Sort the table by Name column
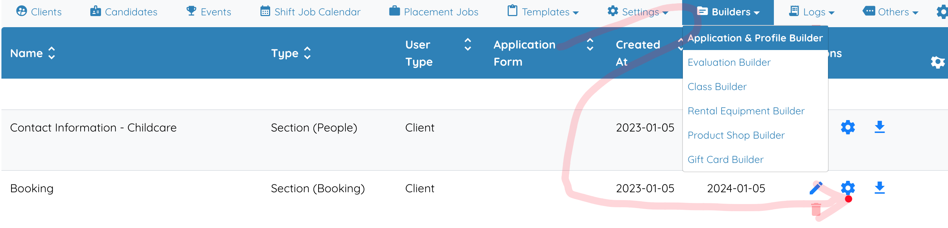The width and height of the screenshot is (948, 228). click(x=32, y=53)
